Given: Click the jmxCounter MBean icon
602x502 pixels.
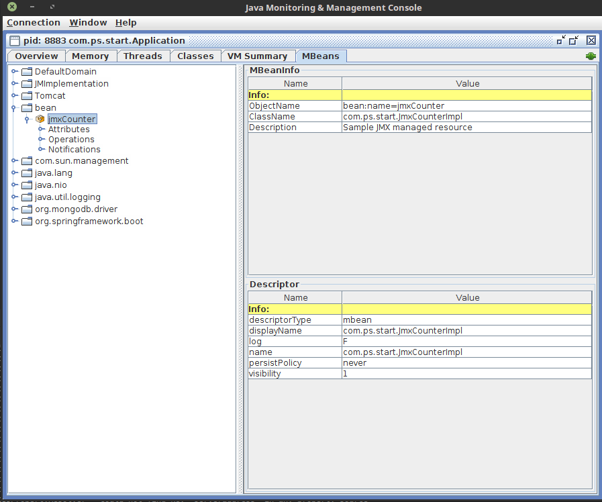Looking at the screenshot, I should [40, 119].
